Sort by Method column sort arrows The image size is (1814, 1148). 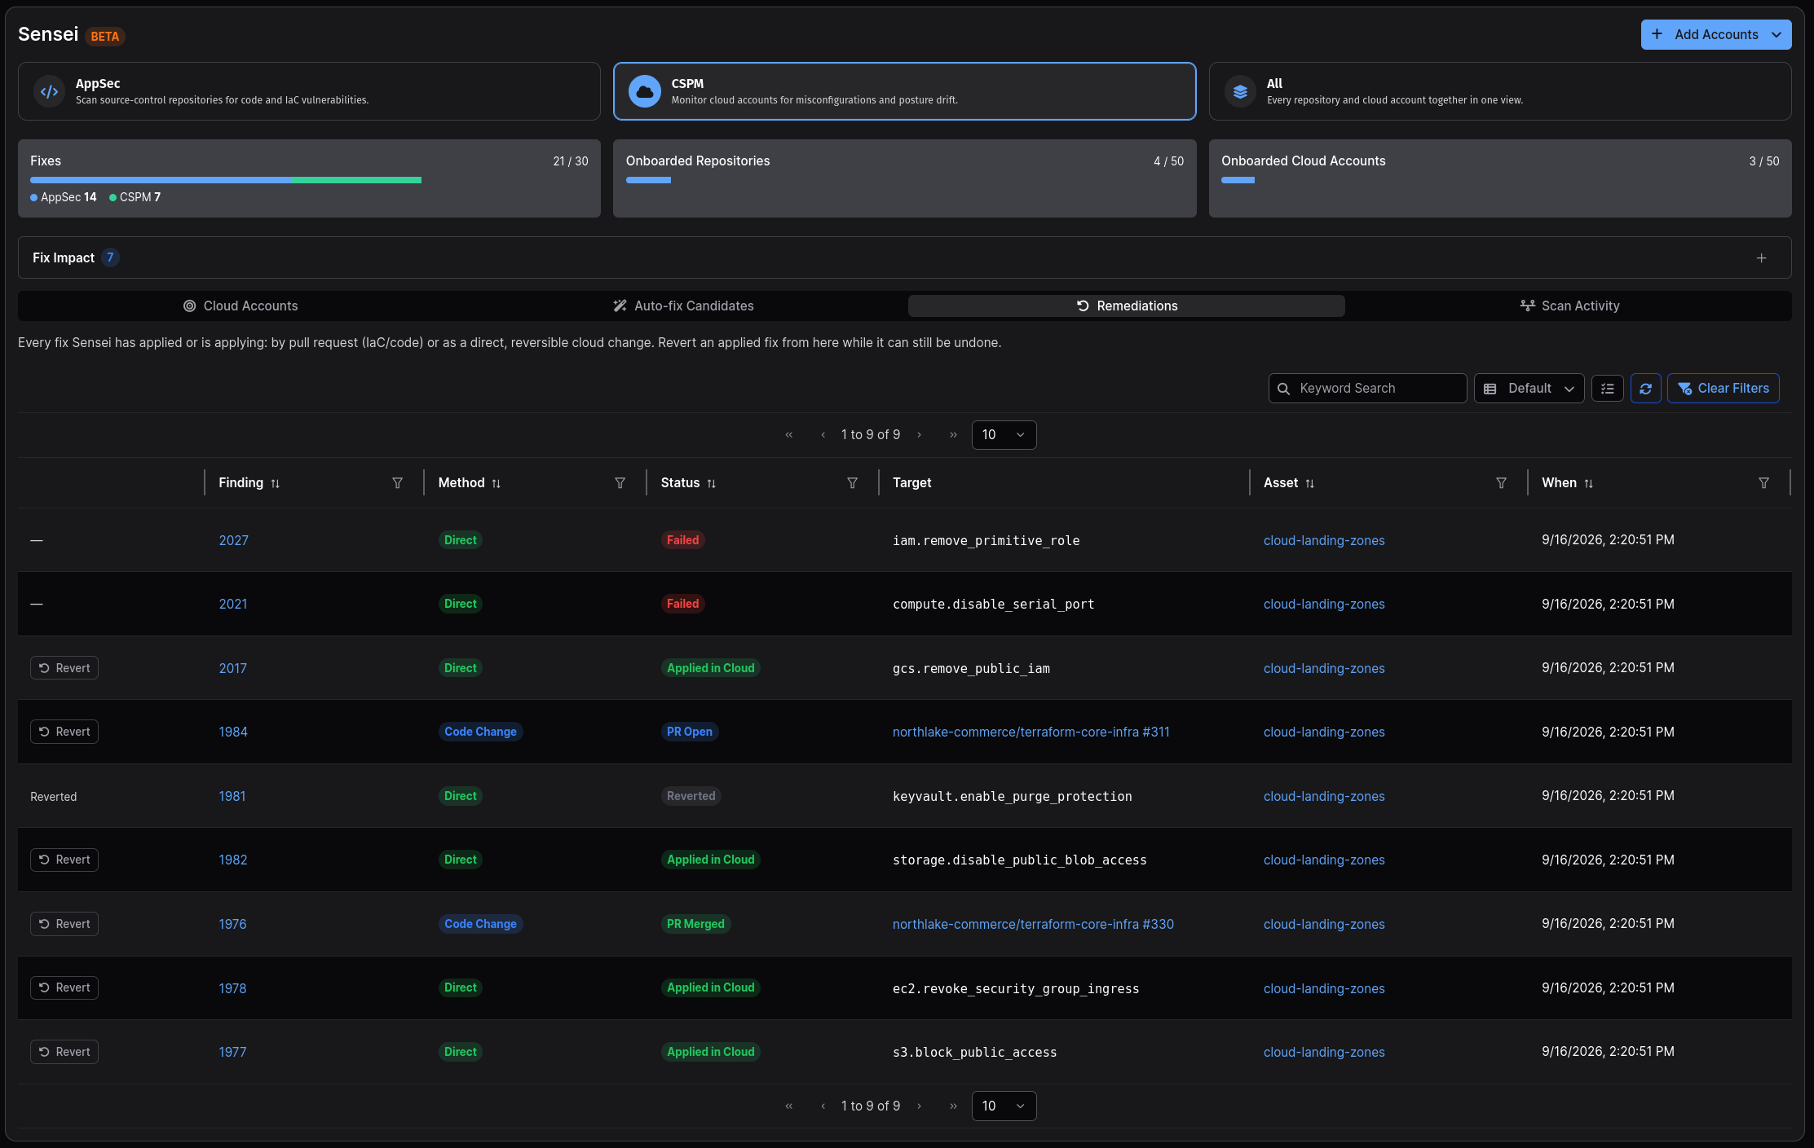[x=496, y=483]
